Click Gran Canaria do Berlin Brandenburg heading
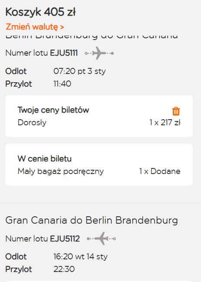Viewport: 201px width, 282px height. [92, 220]
